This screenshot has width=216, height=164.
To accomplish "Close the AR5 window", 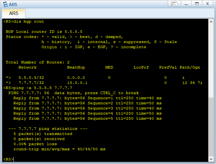I will pos(208,4).
